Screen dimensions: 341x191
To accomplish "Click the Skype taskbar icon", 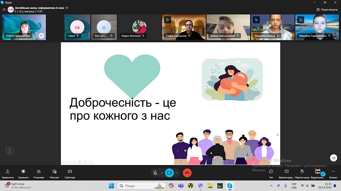I will tap(230, 186).
